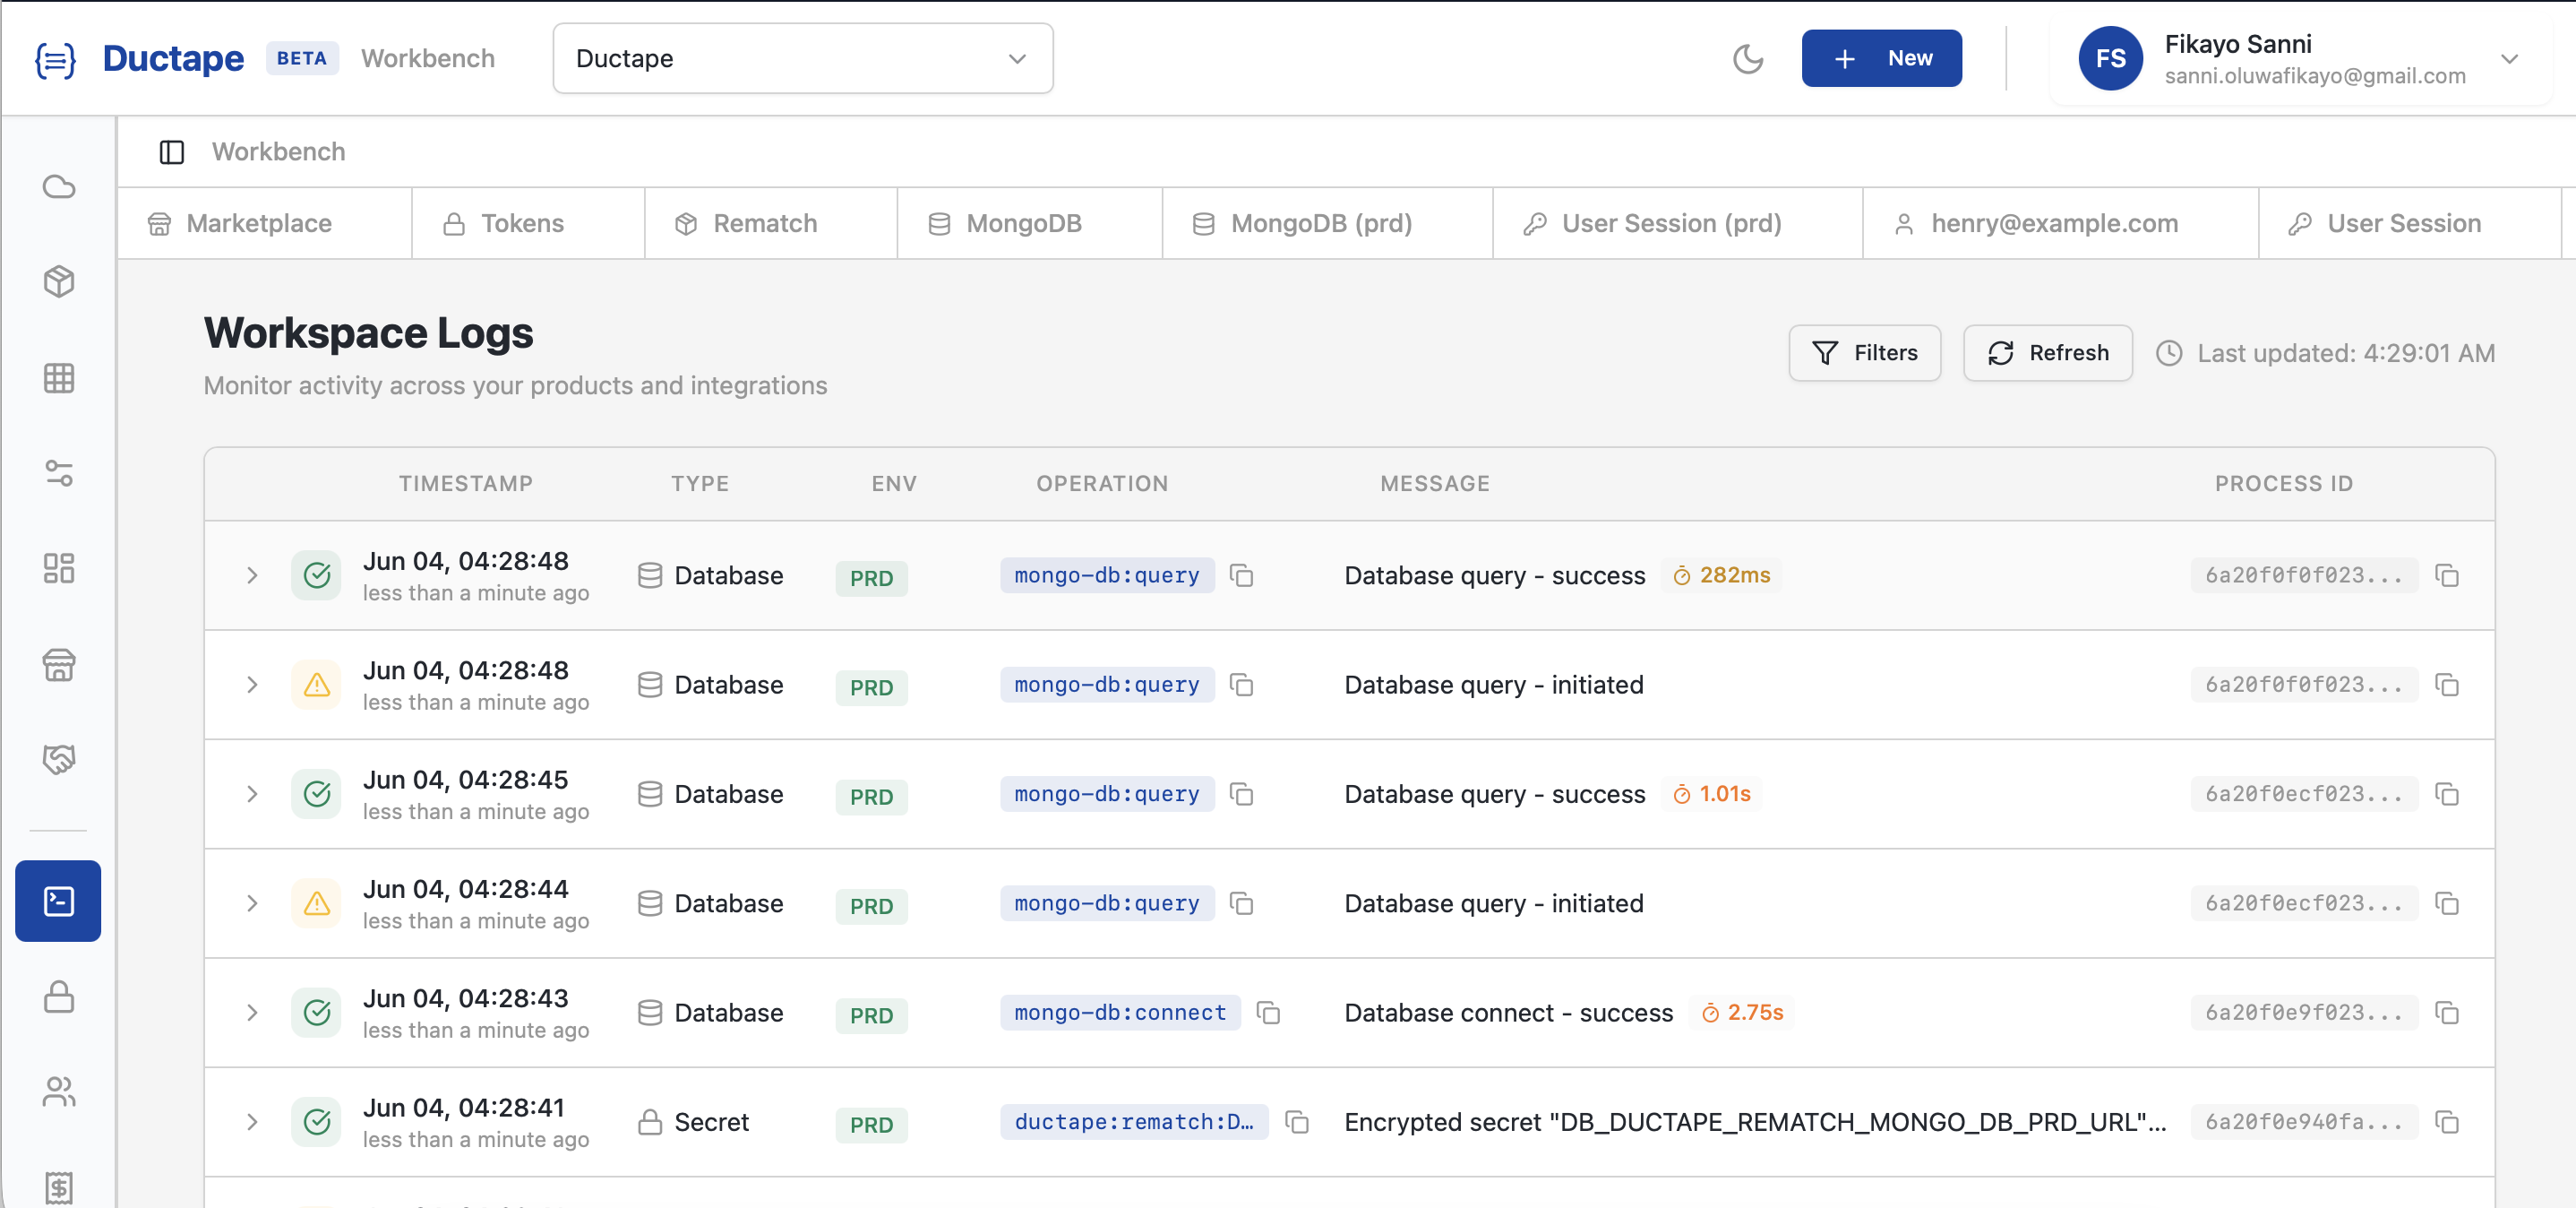Screen dimensions: 2576x1208
Task: Expand the 04:28:45 log row
Action: [x=252, y=795]
